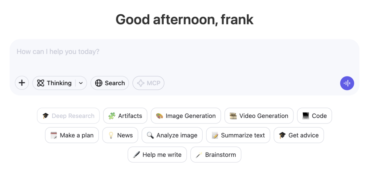Toggle Thinking mode on
Viewport: 369px width, 173px height.
click(54, 83)
